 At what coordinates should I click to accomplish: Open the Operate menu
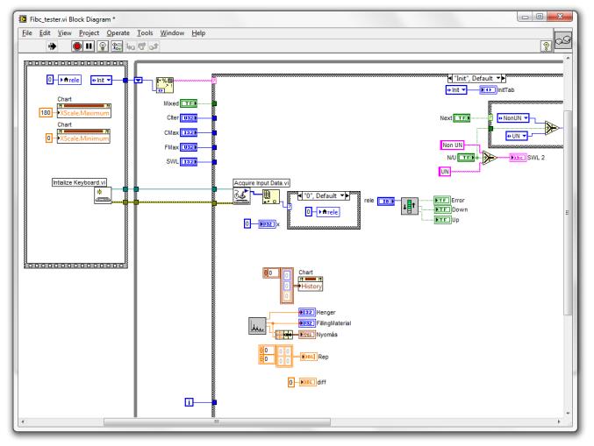click(118, 33)
